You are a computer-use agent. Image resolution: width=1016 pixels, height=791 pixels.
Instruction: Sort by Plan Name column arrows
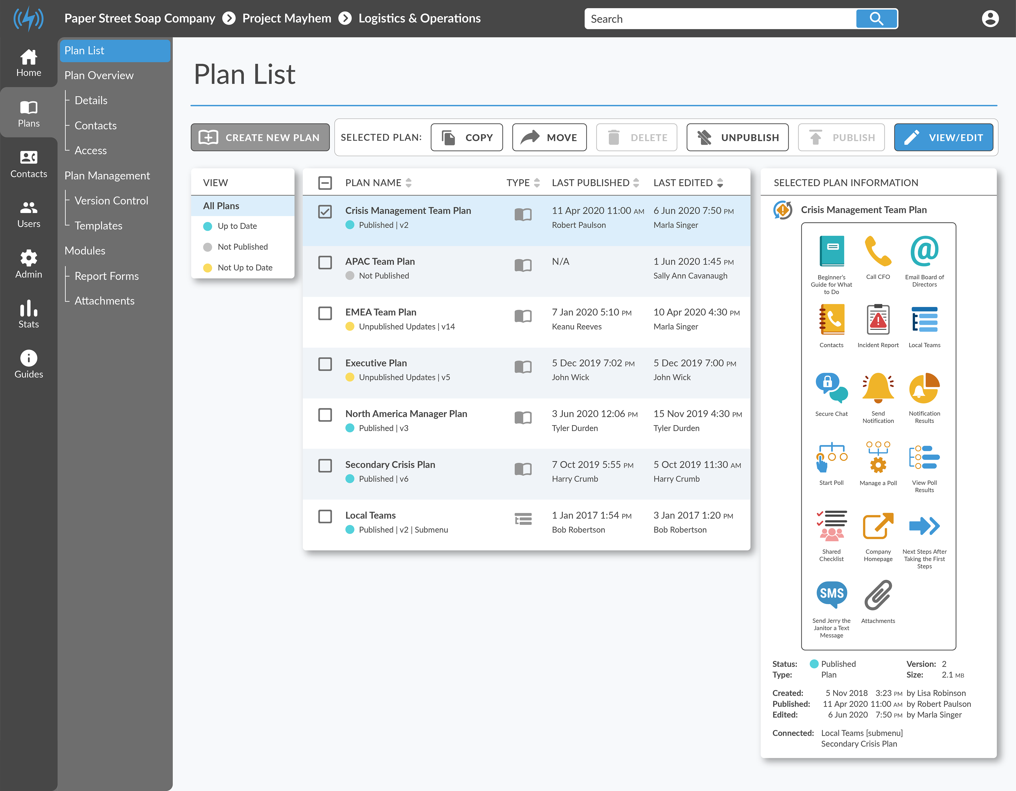(409, 183)
